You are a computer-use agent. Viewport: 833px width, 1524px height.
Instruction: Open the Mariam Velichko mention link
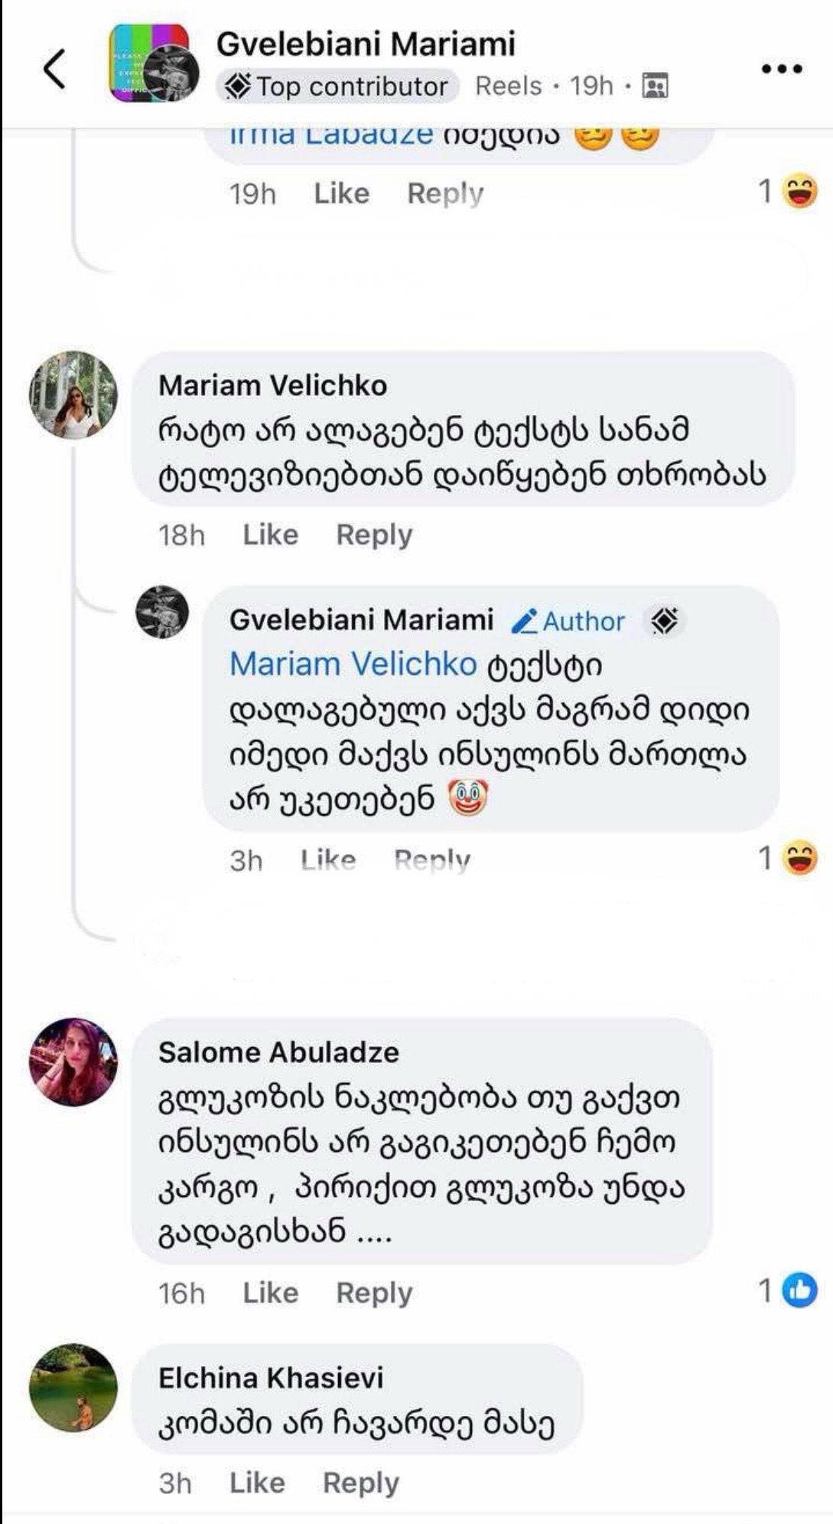tap(353, 664)
